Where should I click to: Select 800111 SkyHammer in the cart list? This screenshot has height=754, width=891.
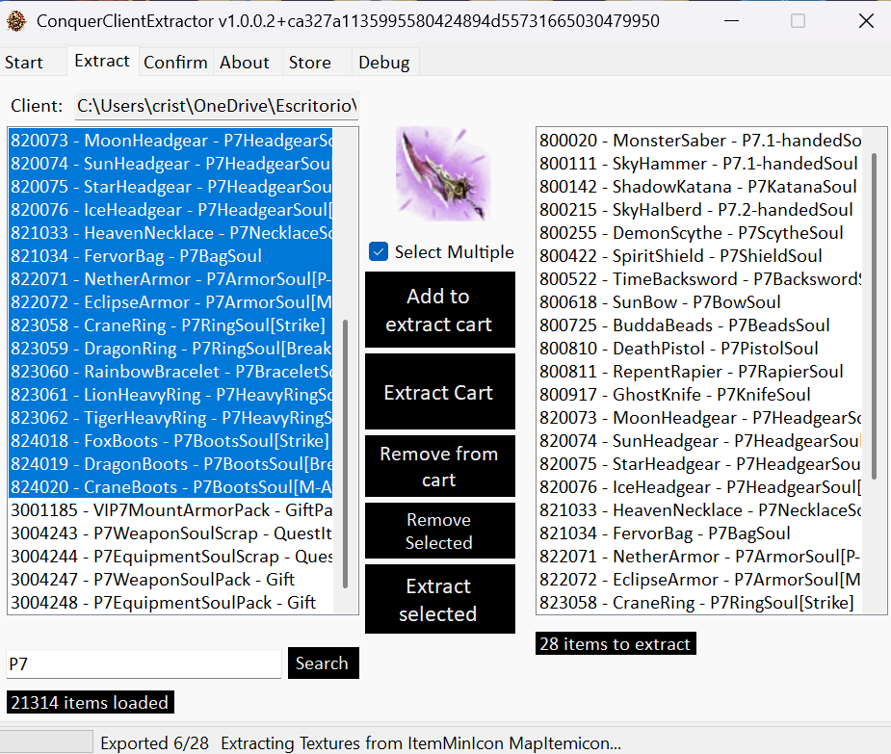699,164
